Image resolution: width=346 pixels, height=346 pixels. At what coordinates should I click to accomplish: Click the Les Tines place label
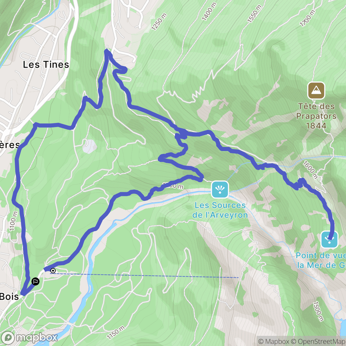tap(46, 65)
